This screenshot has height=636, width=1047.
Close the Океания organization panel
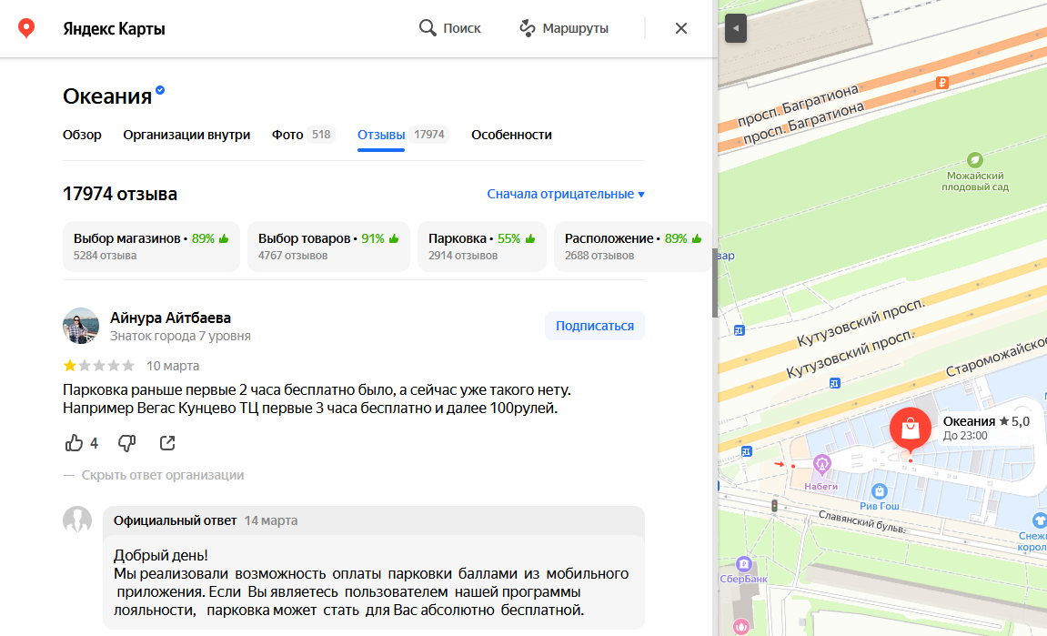point(681,28)
